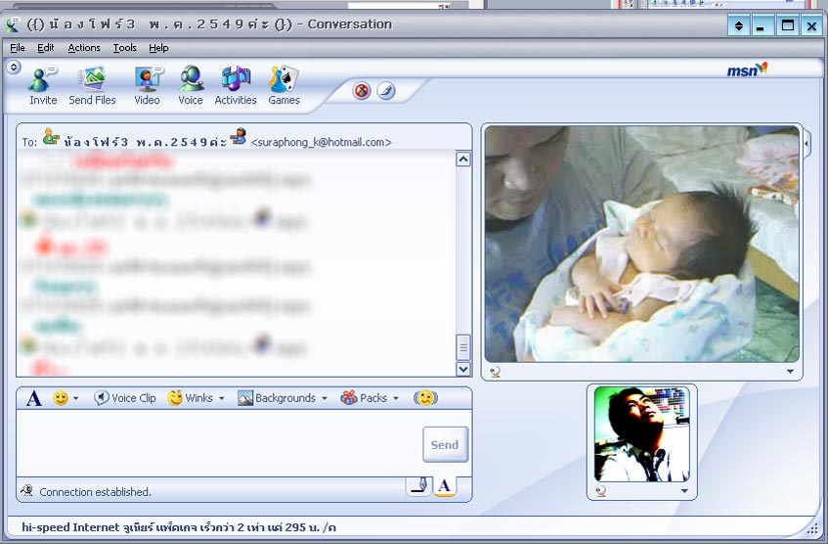Switch to text typing mode
828x544 pixels.
tap(444, 485)
